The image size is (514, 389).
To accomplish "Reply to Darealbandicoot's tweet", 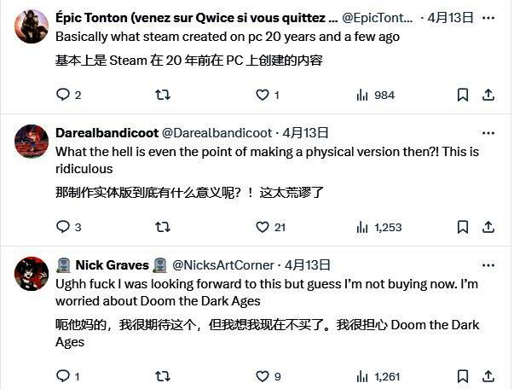I will click(x=62, y=227).
